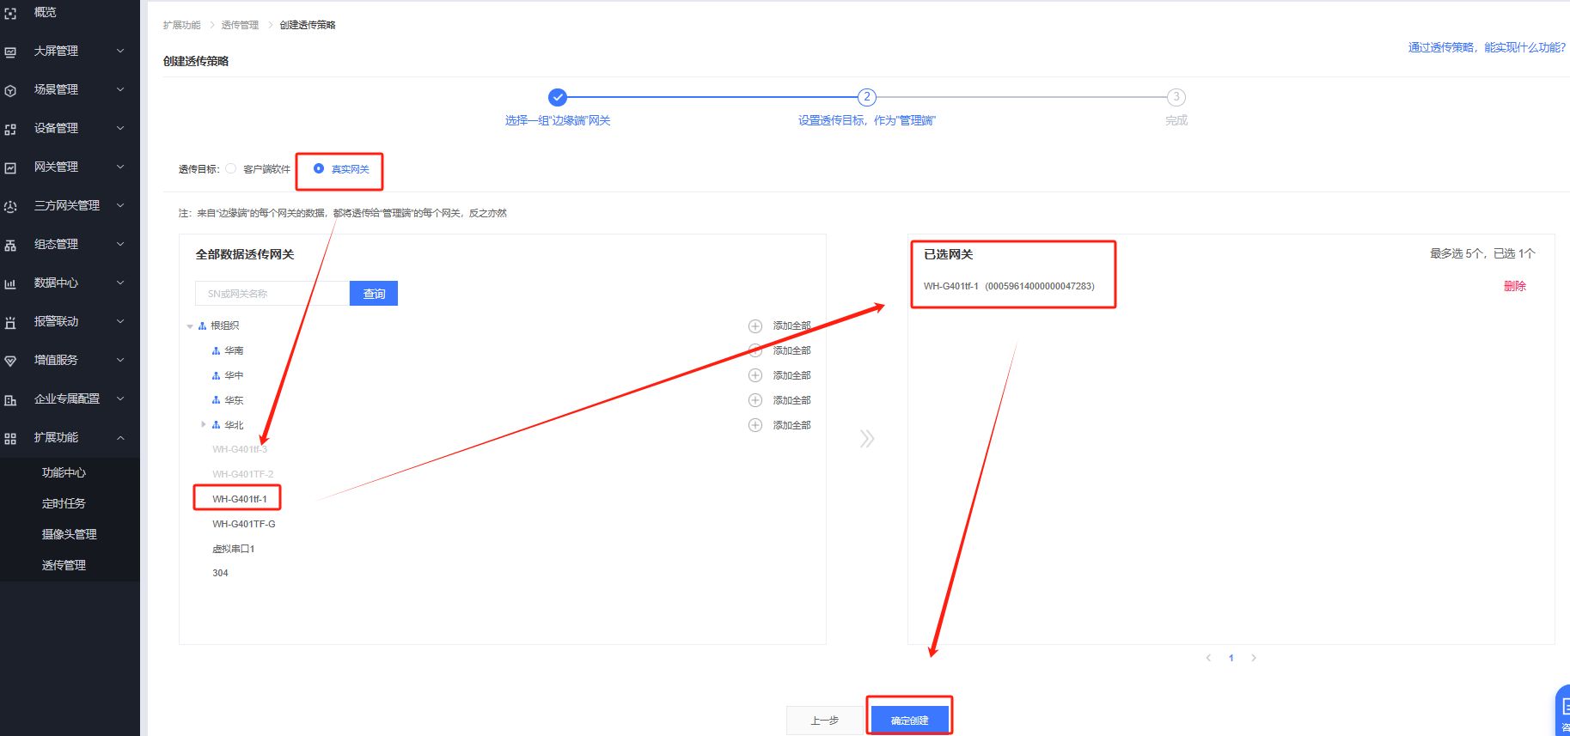Click the 网关管理 sidebar icon
1570x736 pixels.
click(x=10, y=168)
